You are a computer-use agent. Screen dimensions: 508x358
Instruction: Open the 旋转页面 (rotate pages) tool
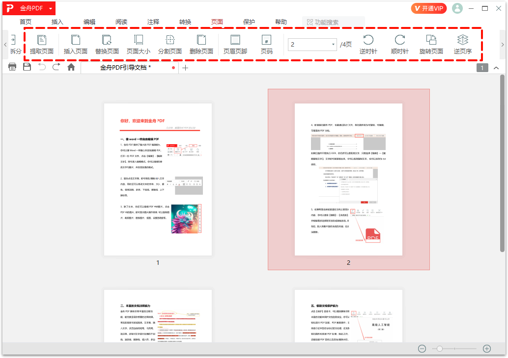[431, 44]
